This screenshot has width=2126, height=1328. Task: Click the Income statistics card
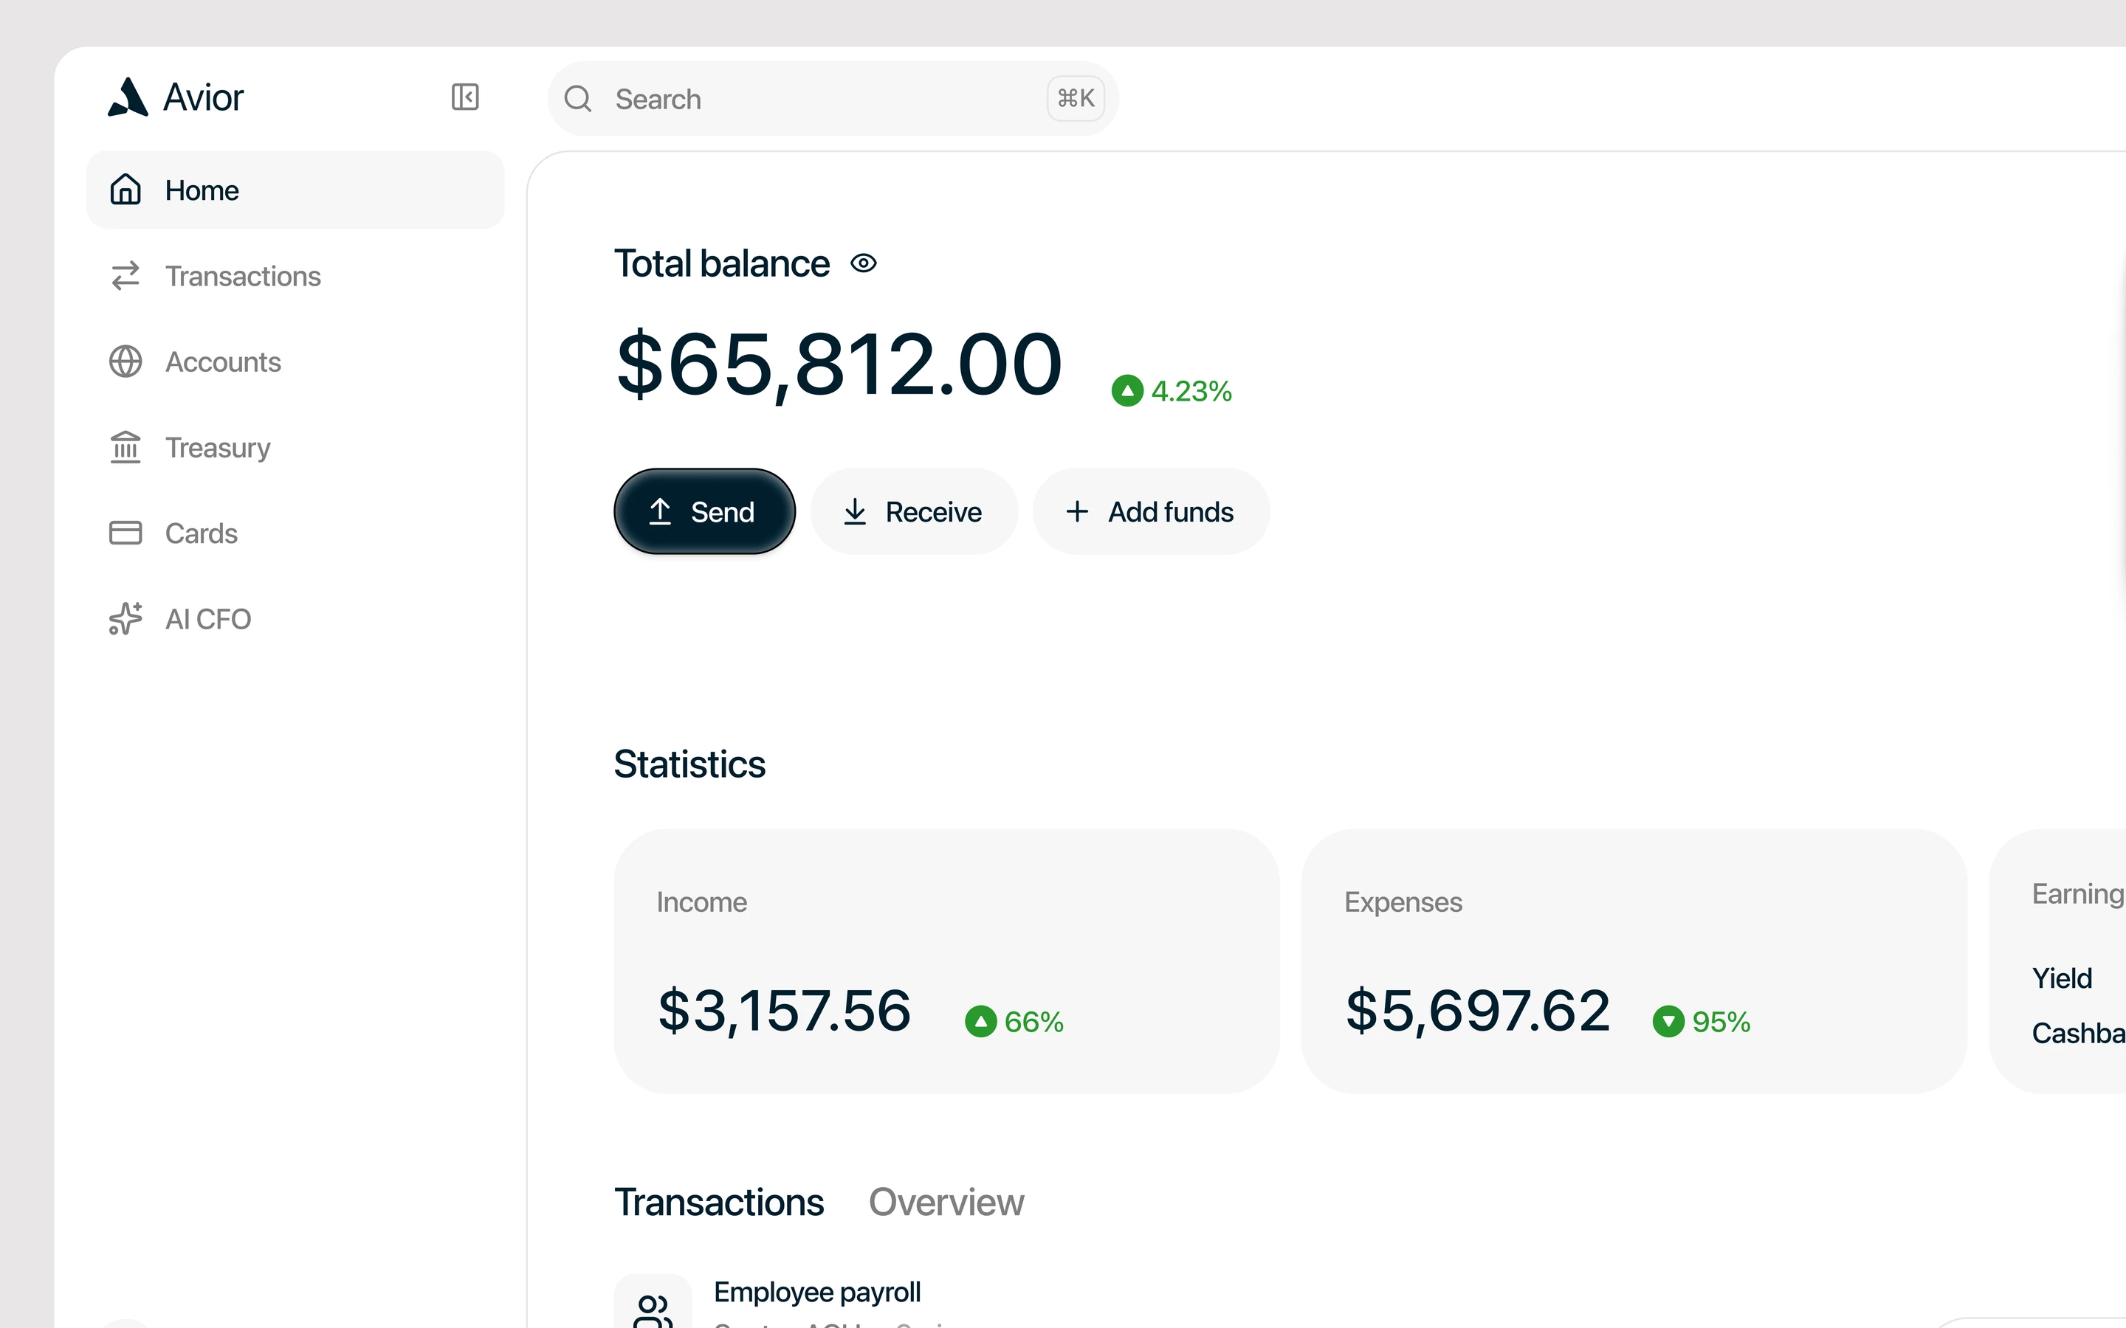click(x=946, y=961)
